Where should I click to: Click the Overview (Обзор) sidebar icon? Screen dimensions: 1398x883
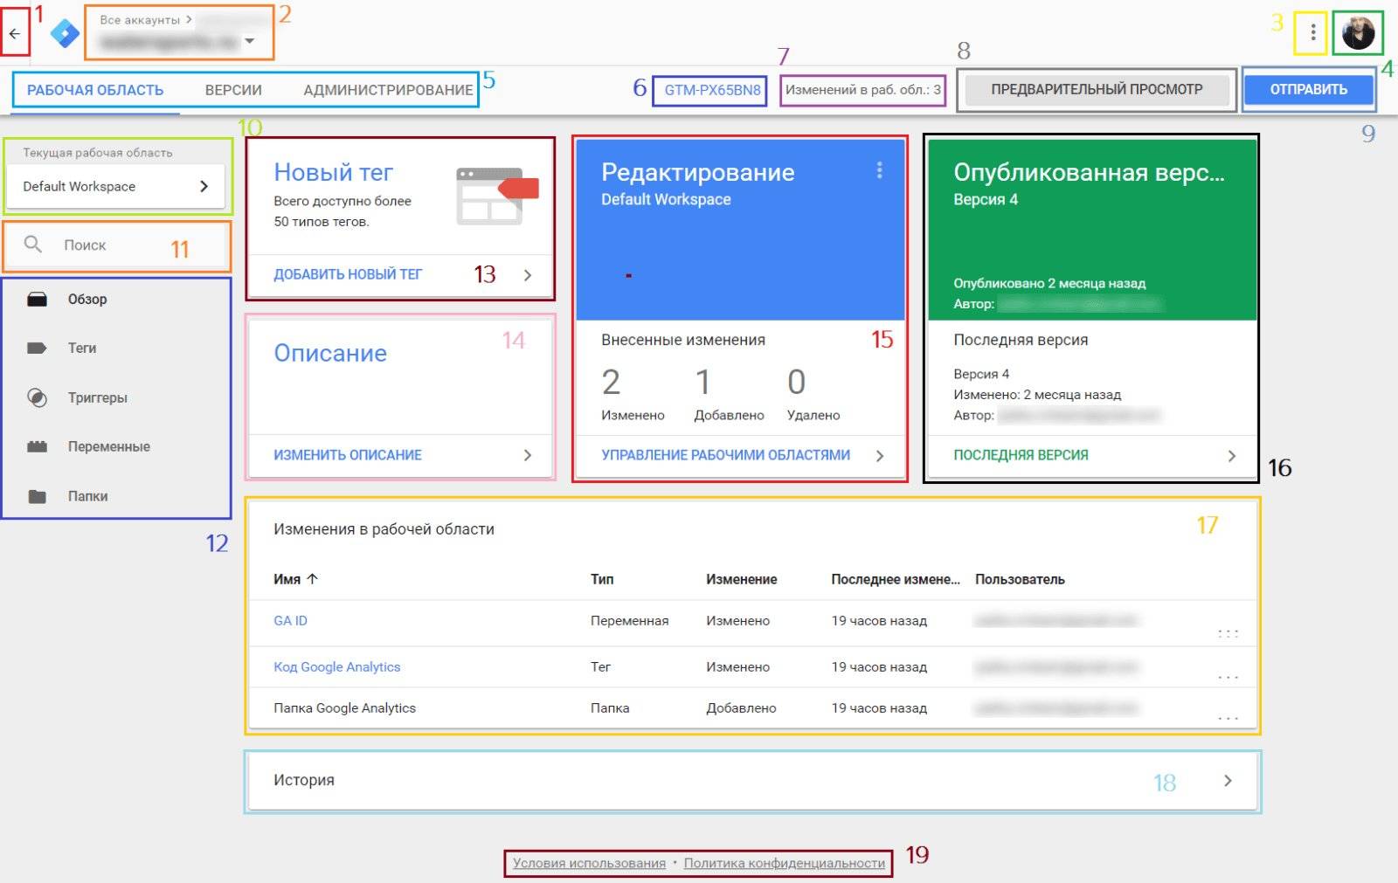37,300
